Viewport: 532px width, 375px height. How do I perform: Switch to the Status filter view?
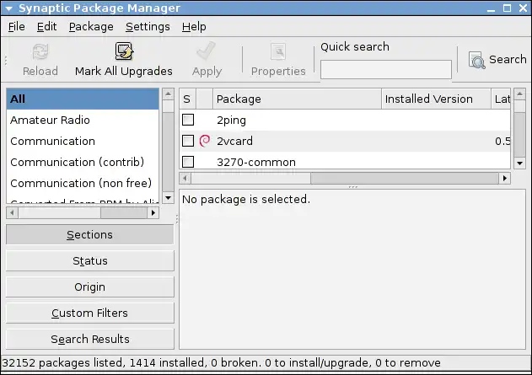[90, 260]
